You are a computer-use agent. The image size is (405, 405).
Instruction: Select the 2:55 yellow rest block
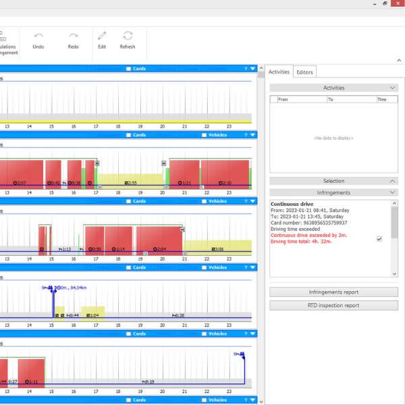coord(131,182)
